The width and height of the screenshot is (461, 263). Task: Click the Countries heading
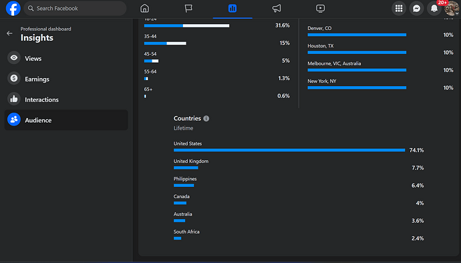187,118
